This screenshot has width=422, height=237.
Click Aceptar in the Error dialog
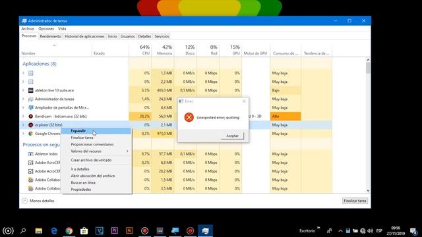(232, 136)
